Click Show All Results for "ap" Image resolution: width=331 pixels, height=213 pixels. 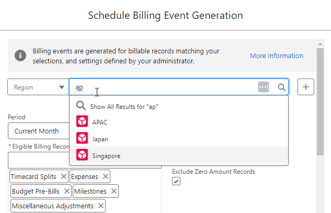[x=124, y=106]
